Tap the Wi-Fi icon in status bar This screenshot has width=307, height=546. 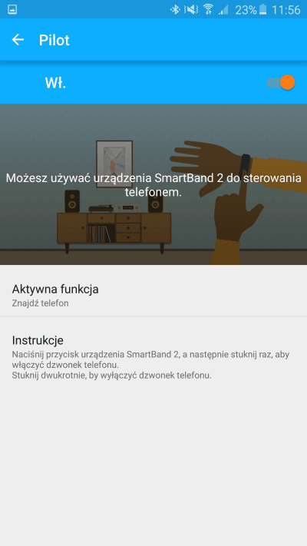pos(209,9)
